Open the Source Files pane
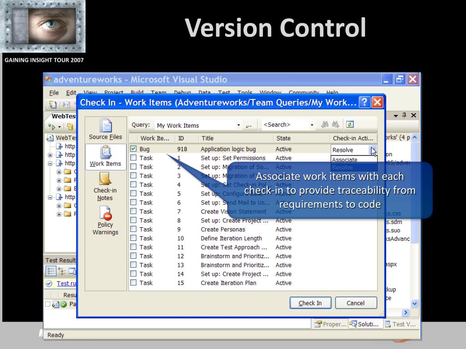The image size is (466, 349). [106, 130]
